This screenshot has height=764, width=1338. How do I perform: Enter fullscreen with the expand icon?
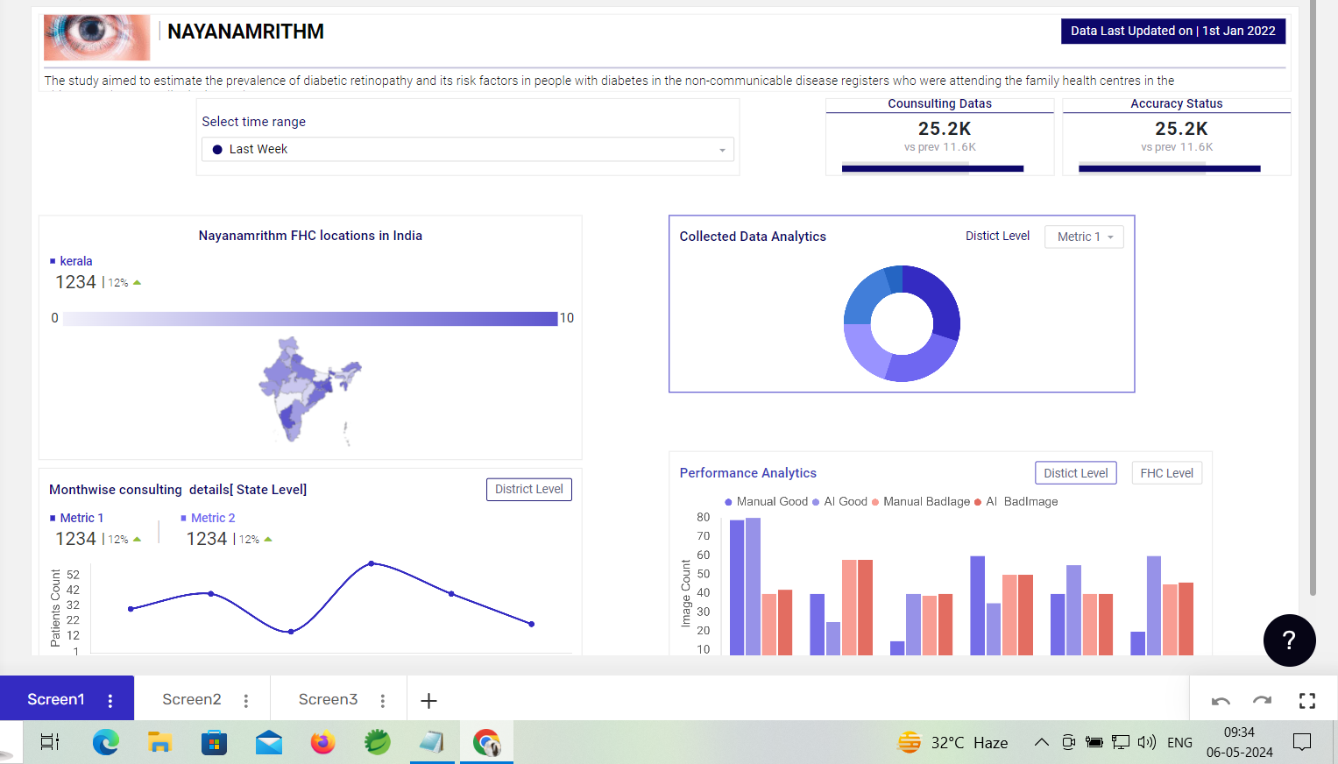pos(1307,700)
